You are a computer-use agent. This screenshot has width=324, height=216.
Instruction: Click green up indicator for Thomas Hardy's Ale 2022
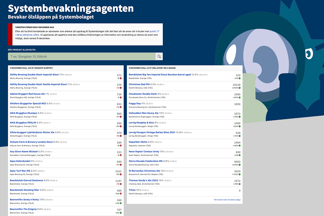click(239, 184)
